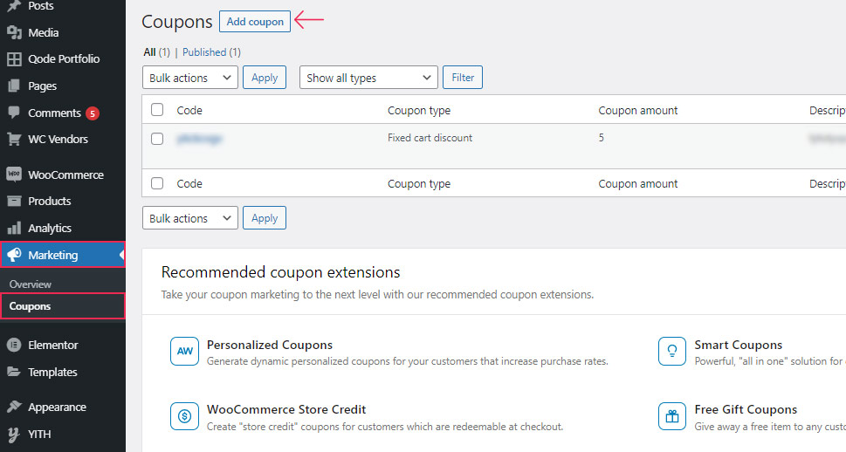This screenshot has width=846, height=452.
Task: Click the Free Gift Coupons gift icon
Action: coord(671,416)
